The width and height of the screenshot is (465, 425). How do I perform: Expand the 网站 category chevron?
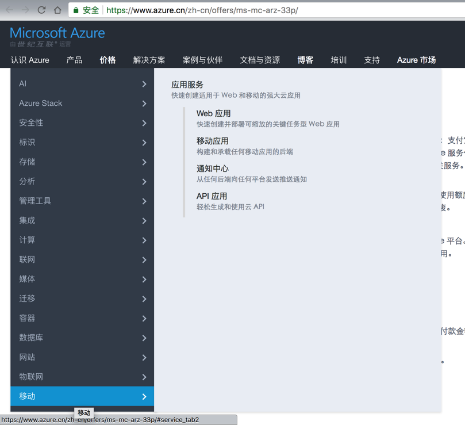144,358
